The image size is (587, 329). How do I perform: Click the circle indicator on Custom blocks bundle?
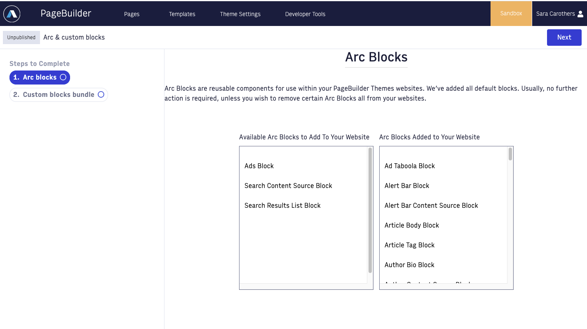(x=101, y=94)
